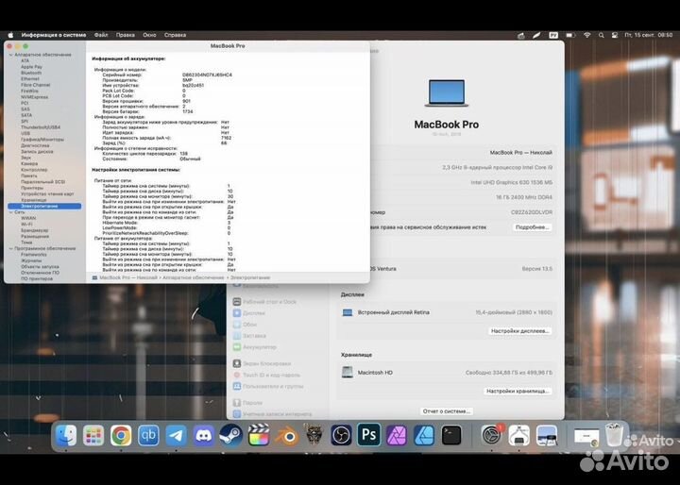Screen dimensions: 680x485
Task: Select Память in the hardware list
Action: pyautogui.click(x=29, y=176)
